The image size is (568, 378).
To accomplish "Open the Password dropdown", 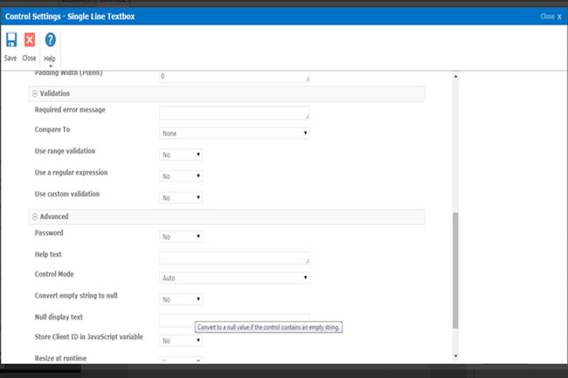I will tap(181, 237).
